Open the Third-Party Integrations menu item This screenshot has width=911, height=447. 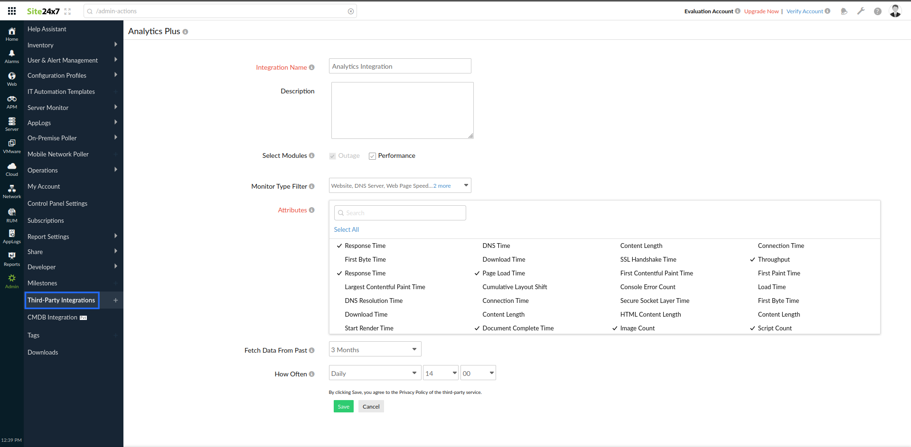[x=61, y=300]
